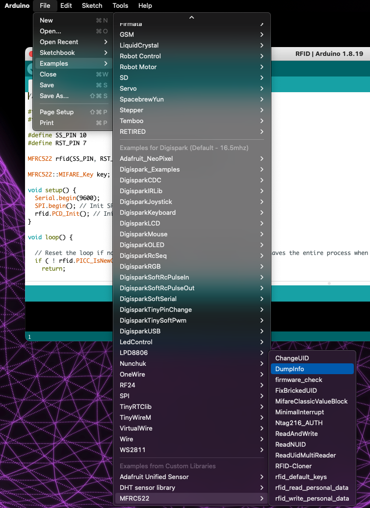Expand the TinyWireM submenu
The height and width of the screenshot is (508, 370).
(x=191, y=417)
